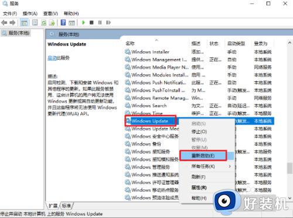Switch to the 扩展 tab
This screenshot has height=218, width=293.
point(53,206)
